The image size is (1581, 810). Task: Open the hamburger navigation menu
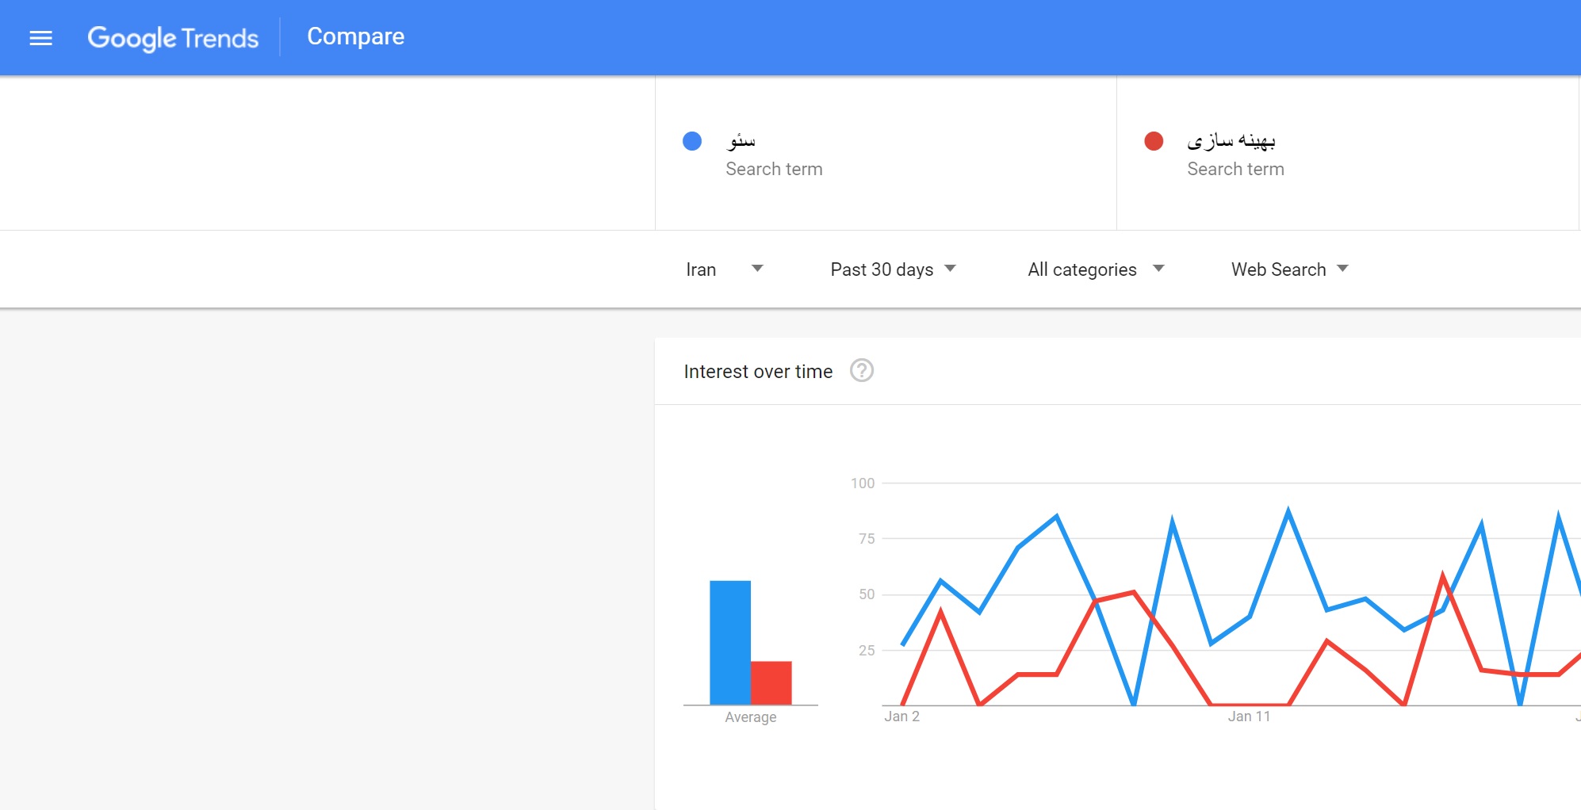pyautogui.click(x=40, y=38)
